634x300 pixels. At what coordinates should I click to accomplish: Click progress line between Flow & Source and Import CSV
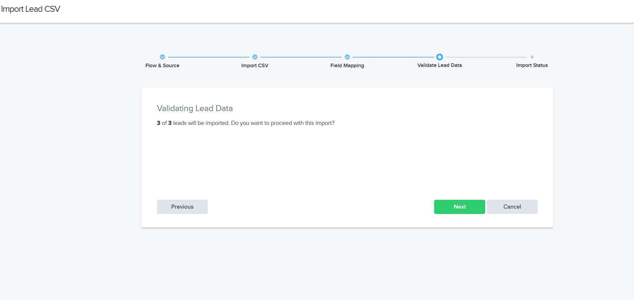(x=208, y=57)
